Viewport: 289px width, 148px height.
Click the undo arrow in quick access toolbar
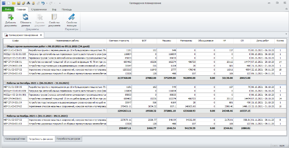[x=43, y=3]
